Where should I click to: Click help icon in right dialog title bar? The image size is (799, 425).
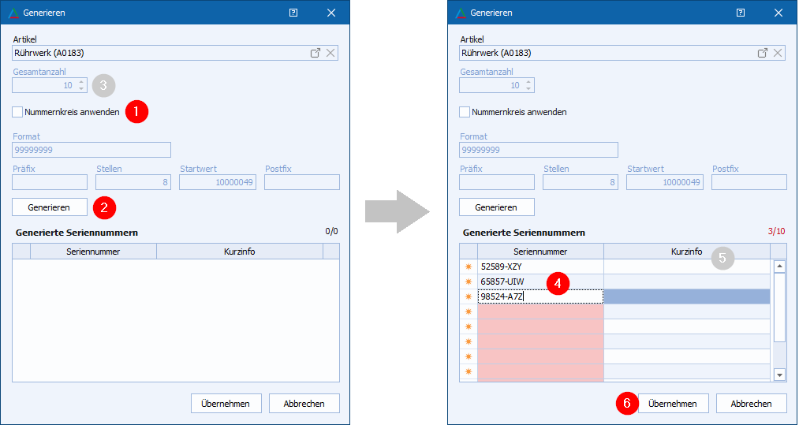pyautogui.click(x=741, y=13)
